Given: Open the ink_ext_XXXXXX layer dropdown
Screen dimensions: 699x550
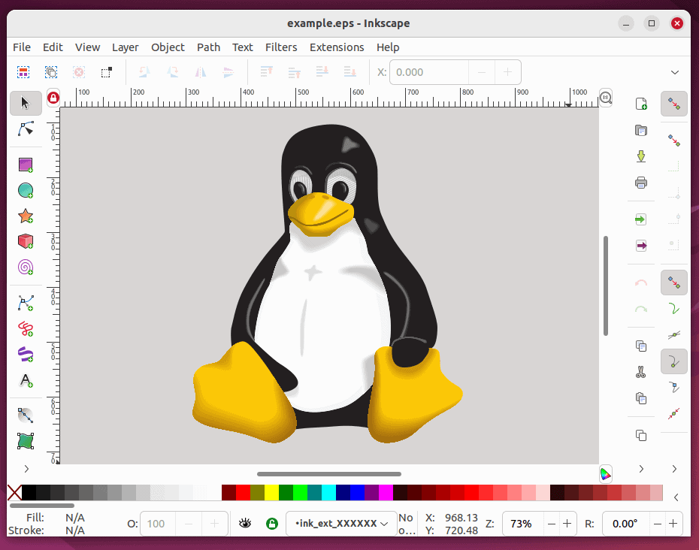Looking at the screenshot, I should pyautogui.click(x=340, y=523).
